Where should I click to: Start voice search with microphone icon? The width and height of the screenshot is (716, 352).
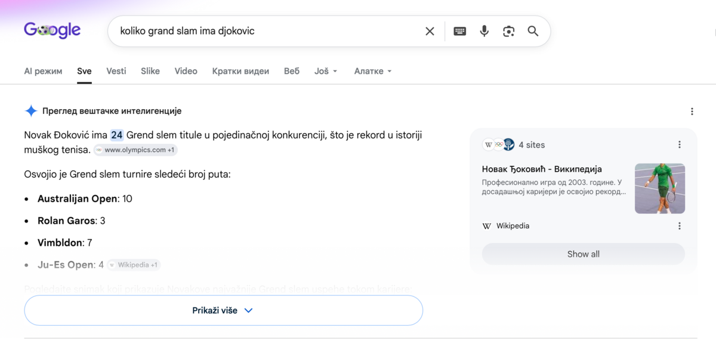pos(484,31)
